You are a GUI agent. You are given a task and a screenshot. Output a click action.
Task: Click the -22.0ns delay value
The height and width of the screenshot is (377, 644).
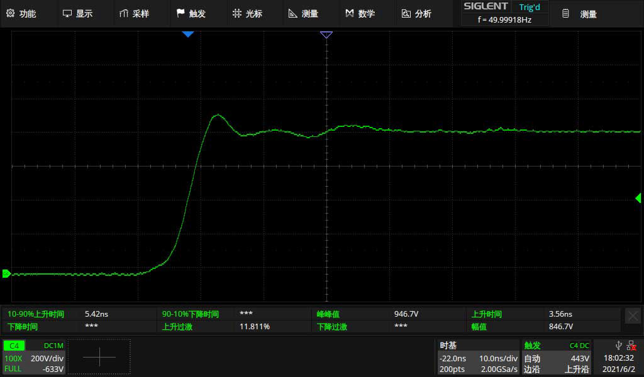(453, 359)
